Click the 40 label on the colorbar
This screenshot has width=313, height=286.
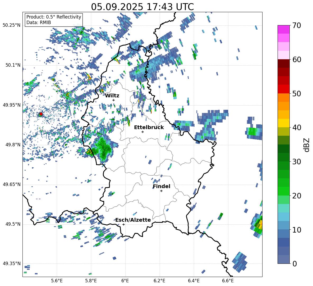point(297,128)
